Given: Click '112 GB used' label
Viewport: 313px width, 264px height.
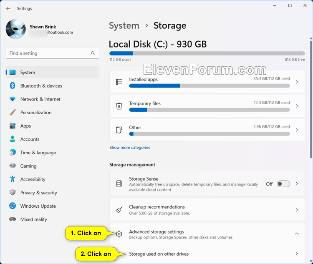Looking at the screenshot, I should click(x=120, y=60).
